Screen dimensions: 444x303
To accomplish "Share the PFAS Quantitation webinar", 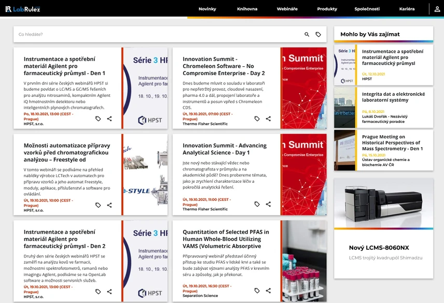I will tap(268, 291).
